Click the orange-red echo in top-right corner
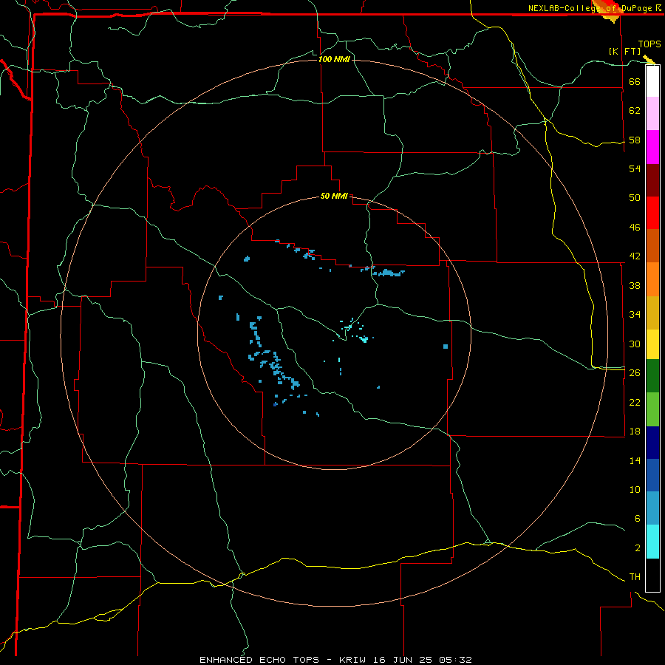 pos(609,11)
